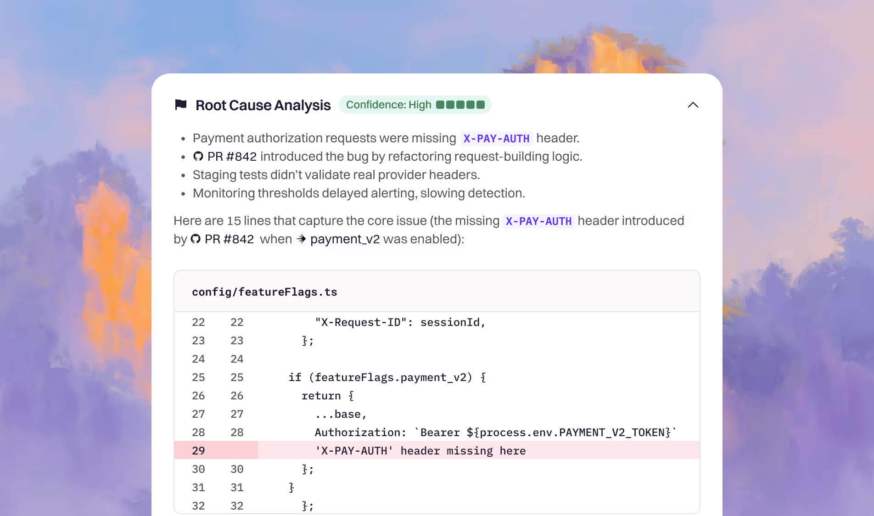Click the GitHub icon before PR #842 in the paragraph
Viewport: 874px width, 516px height.
click(x=195, y=239)
